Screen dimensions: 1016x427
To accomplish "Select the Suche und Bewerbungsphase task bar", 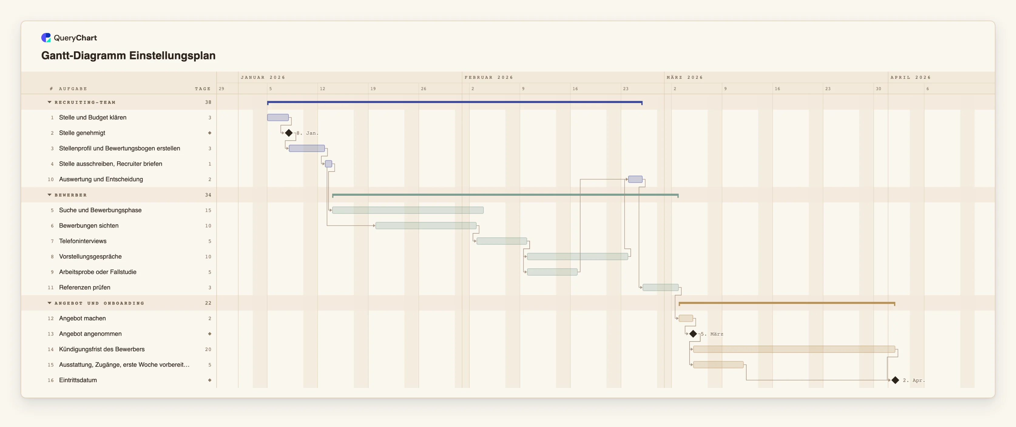I will [x=408, y=210].
